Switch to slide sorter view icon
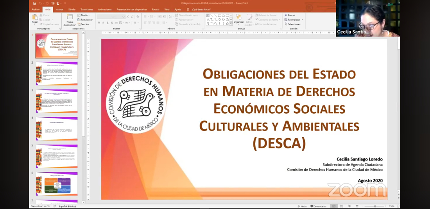Viewport: 430px width, 209px height. point(341,206)
